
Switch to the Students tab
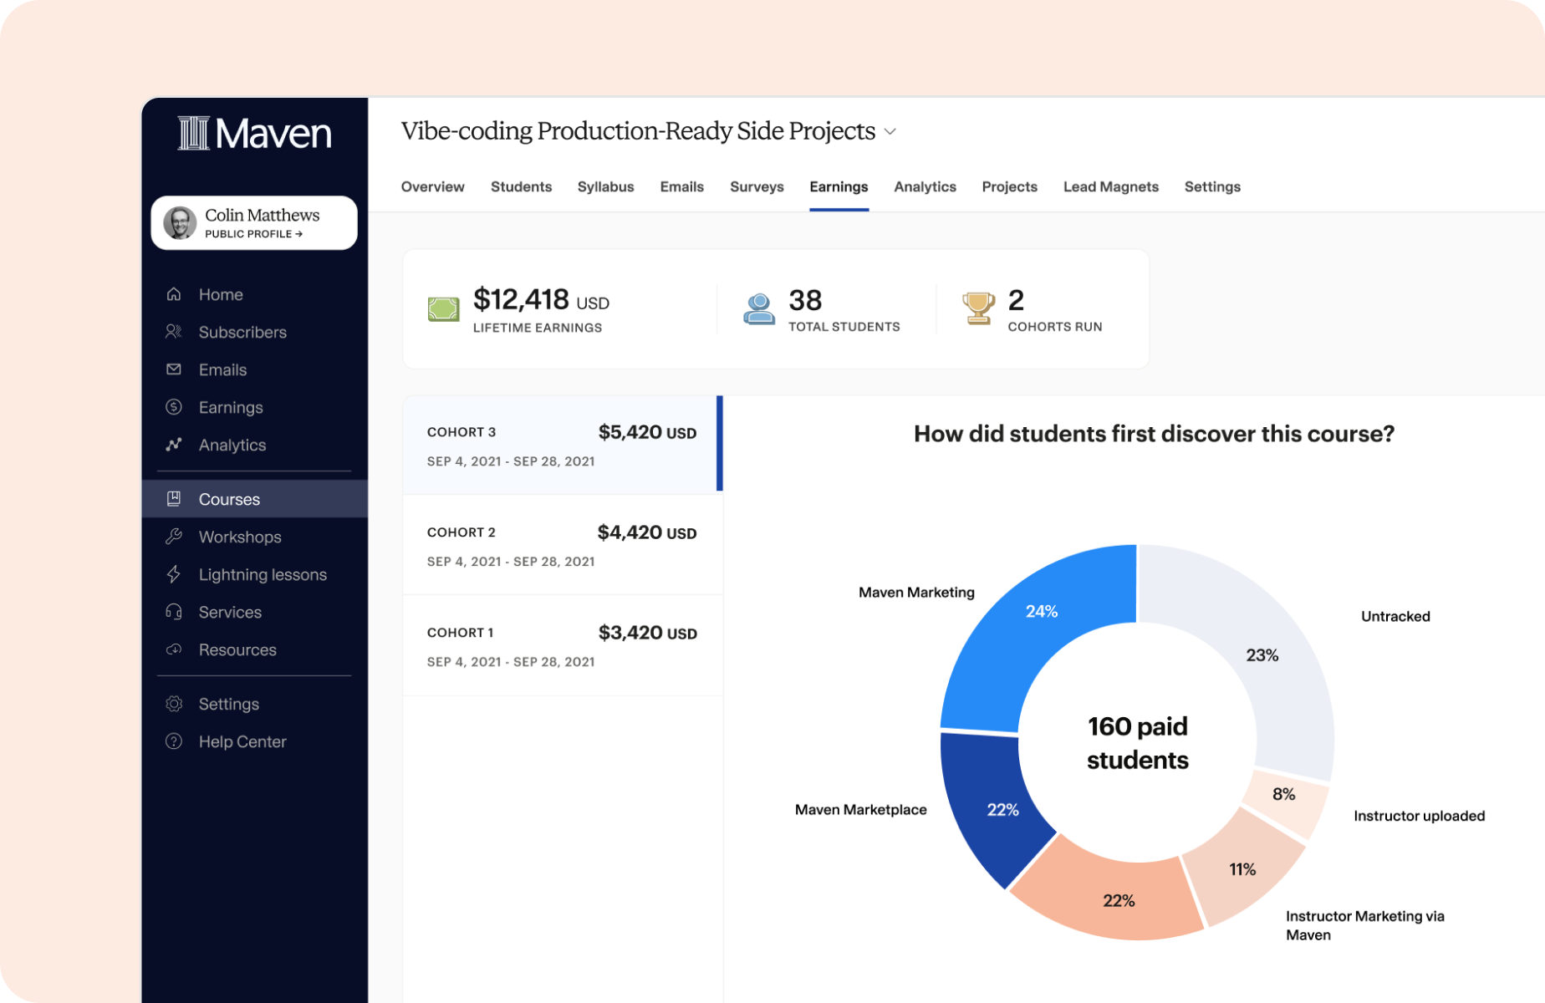(x=521, y=186)
